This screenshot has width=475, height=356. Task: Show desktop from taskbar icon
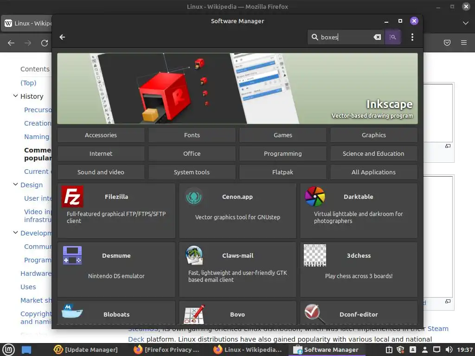point(26,350)
